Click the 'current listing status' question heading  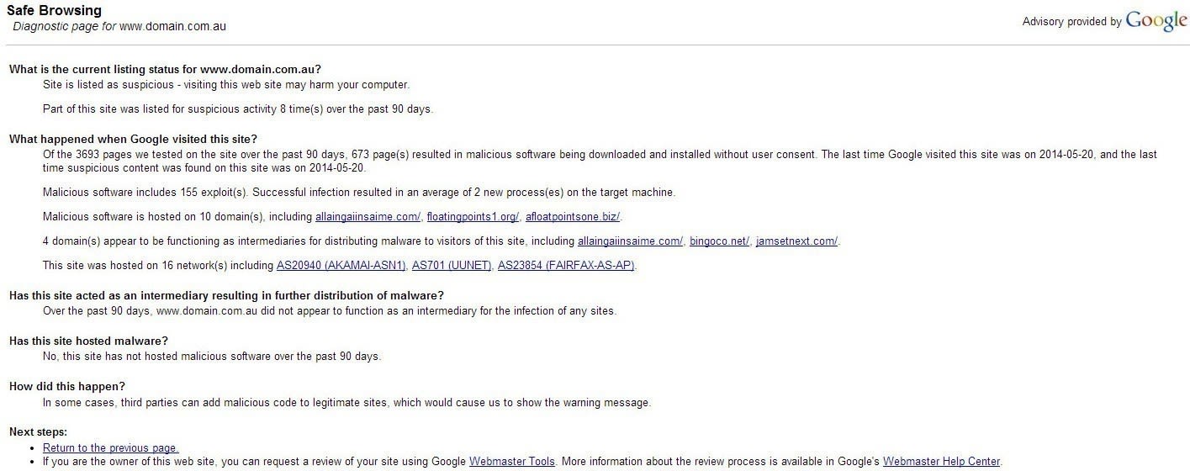click(x=165, y=70)
